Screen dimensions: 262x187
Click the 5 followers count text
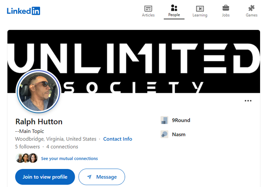[27, 147]
